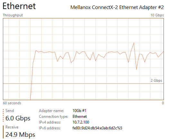This screenshot has height=140, width=169.
Task: Click the solid Receive legend indicator
Action: (x=3, y=132)
